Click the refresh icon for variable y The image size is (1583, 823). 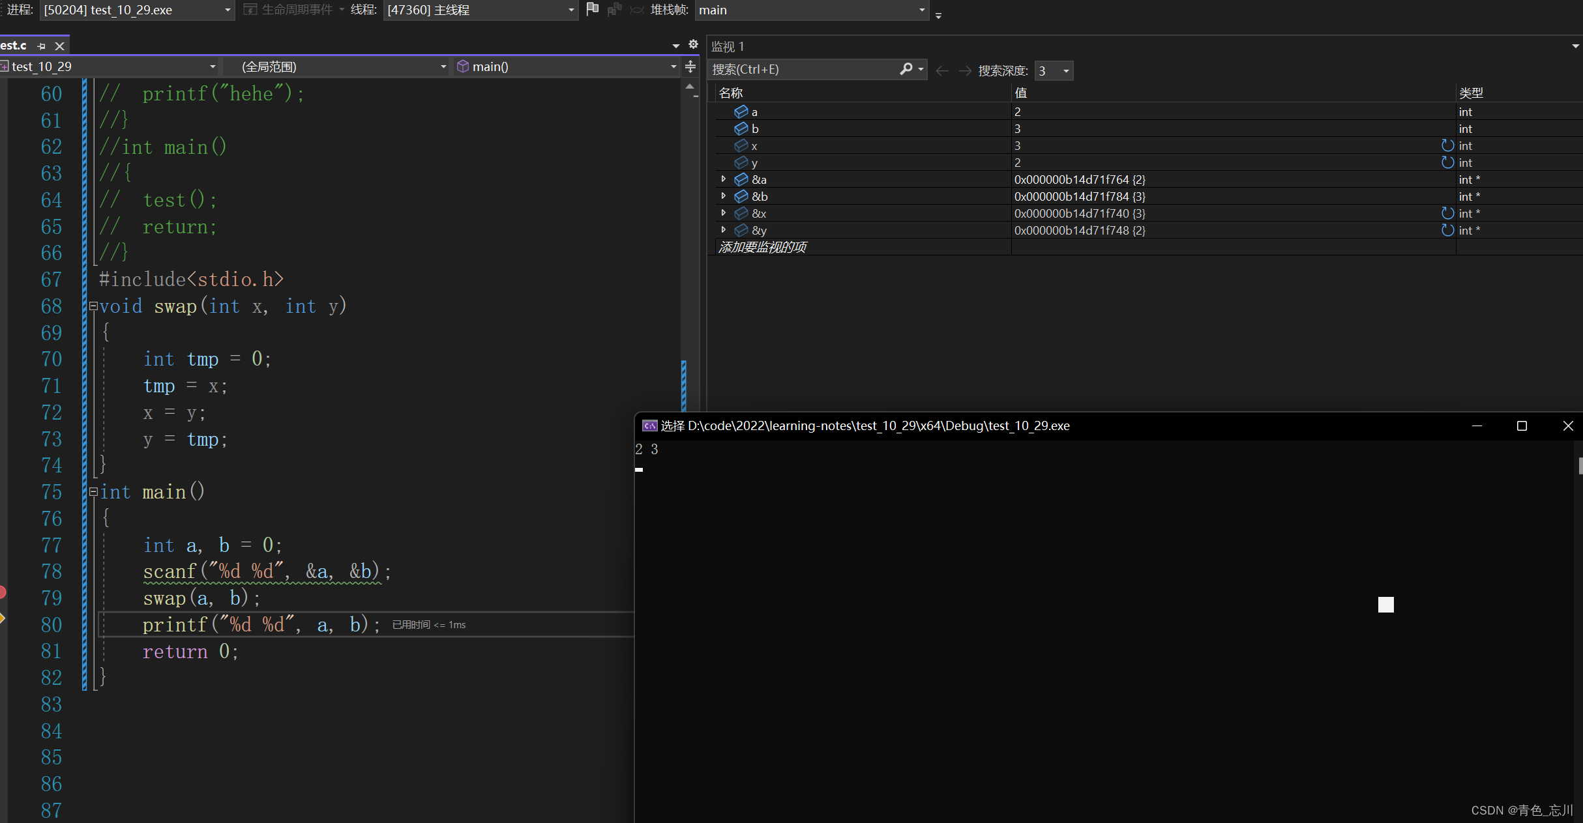pos(1447,162)
